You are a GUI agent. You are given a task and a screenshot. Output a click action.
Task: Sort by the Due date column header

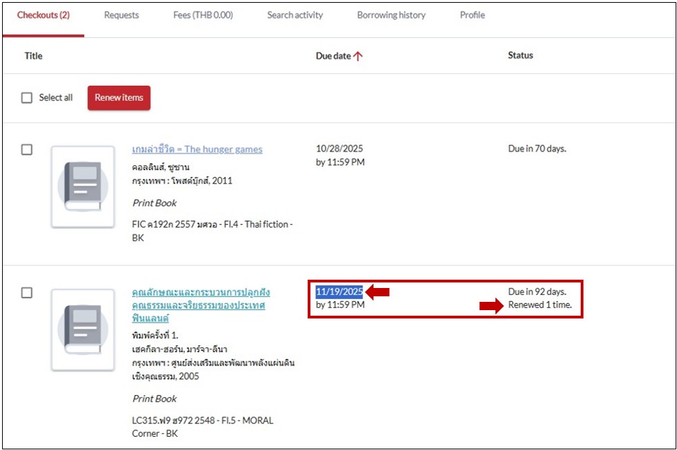click(x=333, y=56)
